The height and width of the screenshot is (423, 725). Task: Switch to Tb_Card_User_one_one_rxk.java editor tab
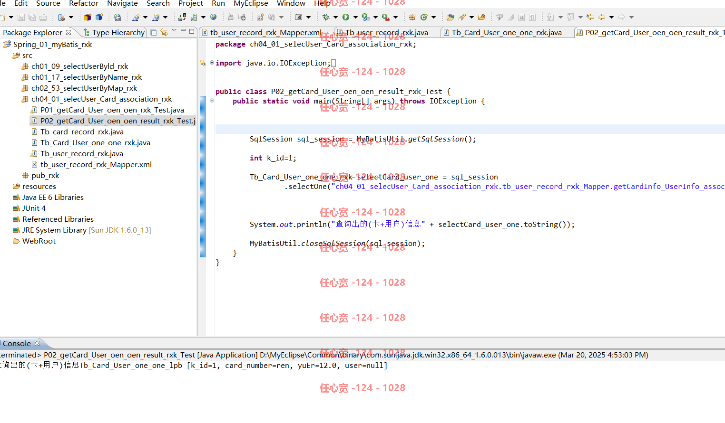click(507, 32)
